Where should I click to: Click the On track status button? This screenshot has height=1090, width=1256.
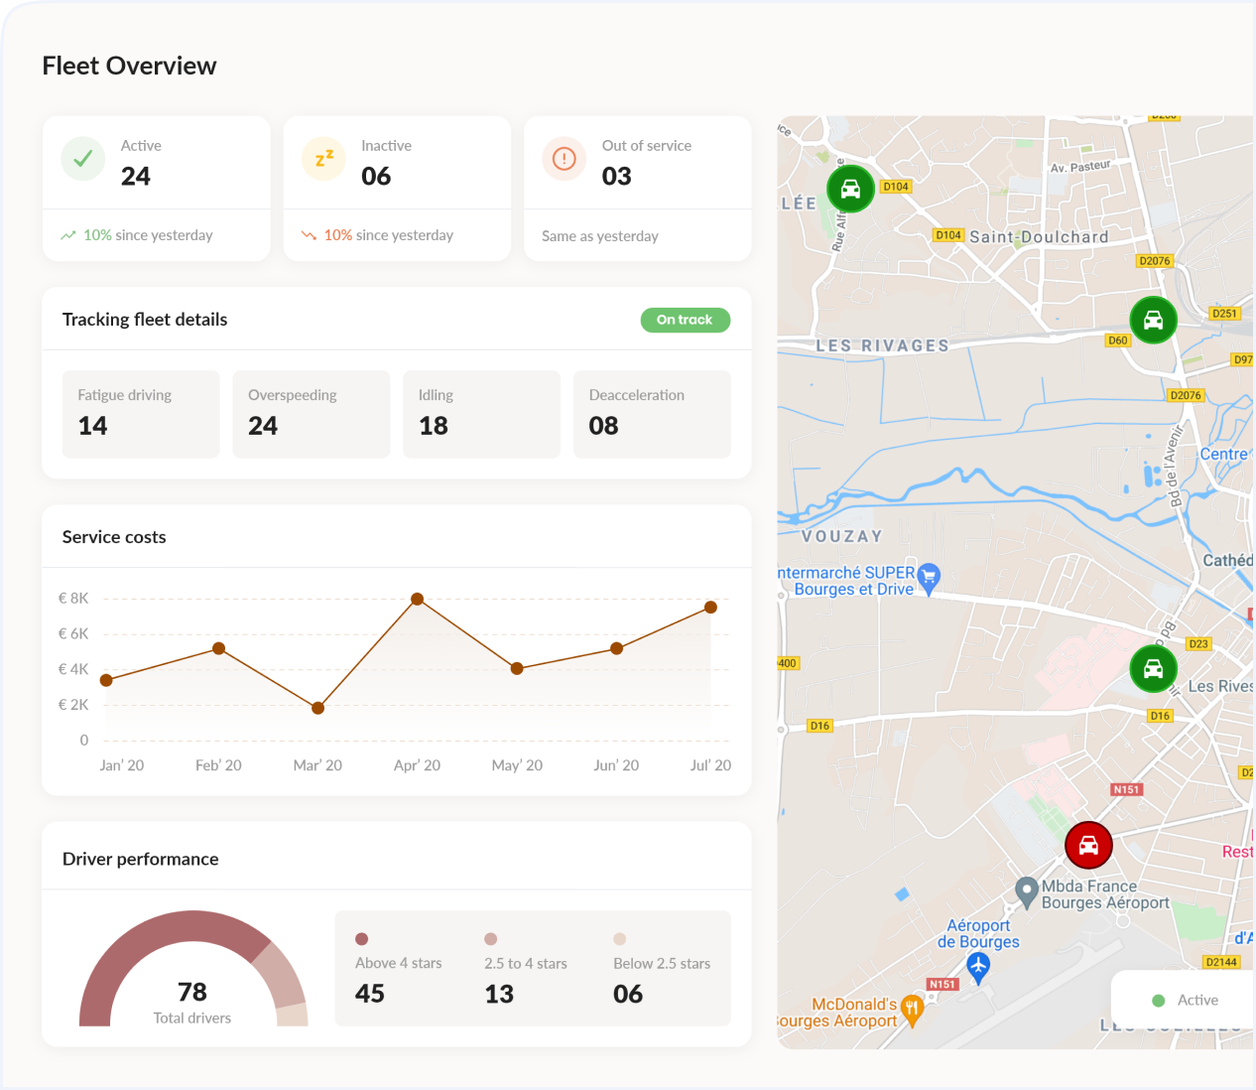tap(686, 320)
